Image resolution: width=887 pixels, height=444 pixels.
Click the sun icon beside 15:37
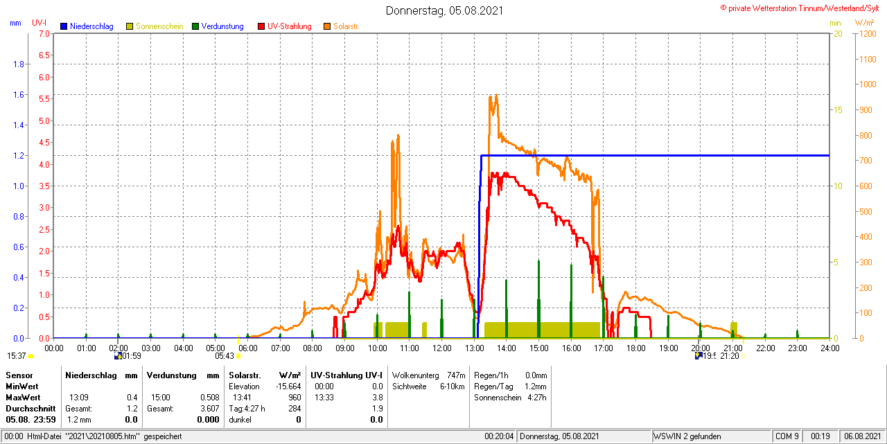point(30,356)
